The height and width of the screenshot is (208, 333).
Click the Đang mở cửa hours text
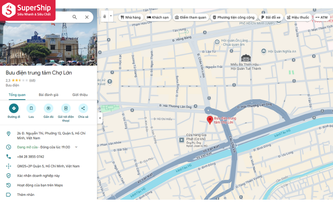point(27,147)
